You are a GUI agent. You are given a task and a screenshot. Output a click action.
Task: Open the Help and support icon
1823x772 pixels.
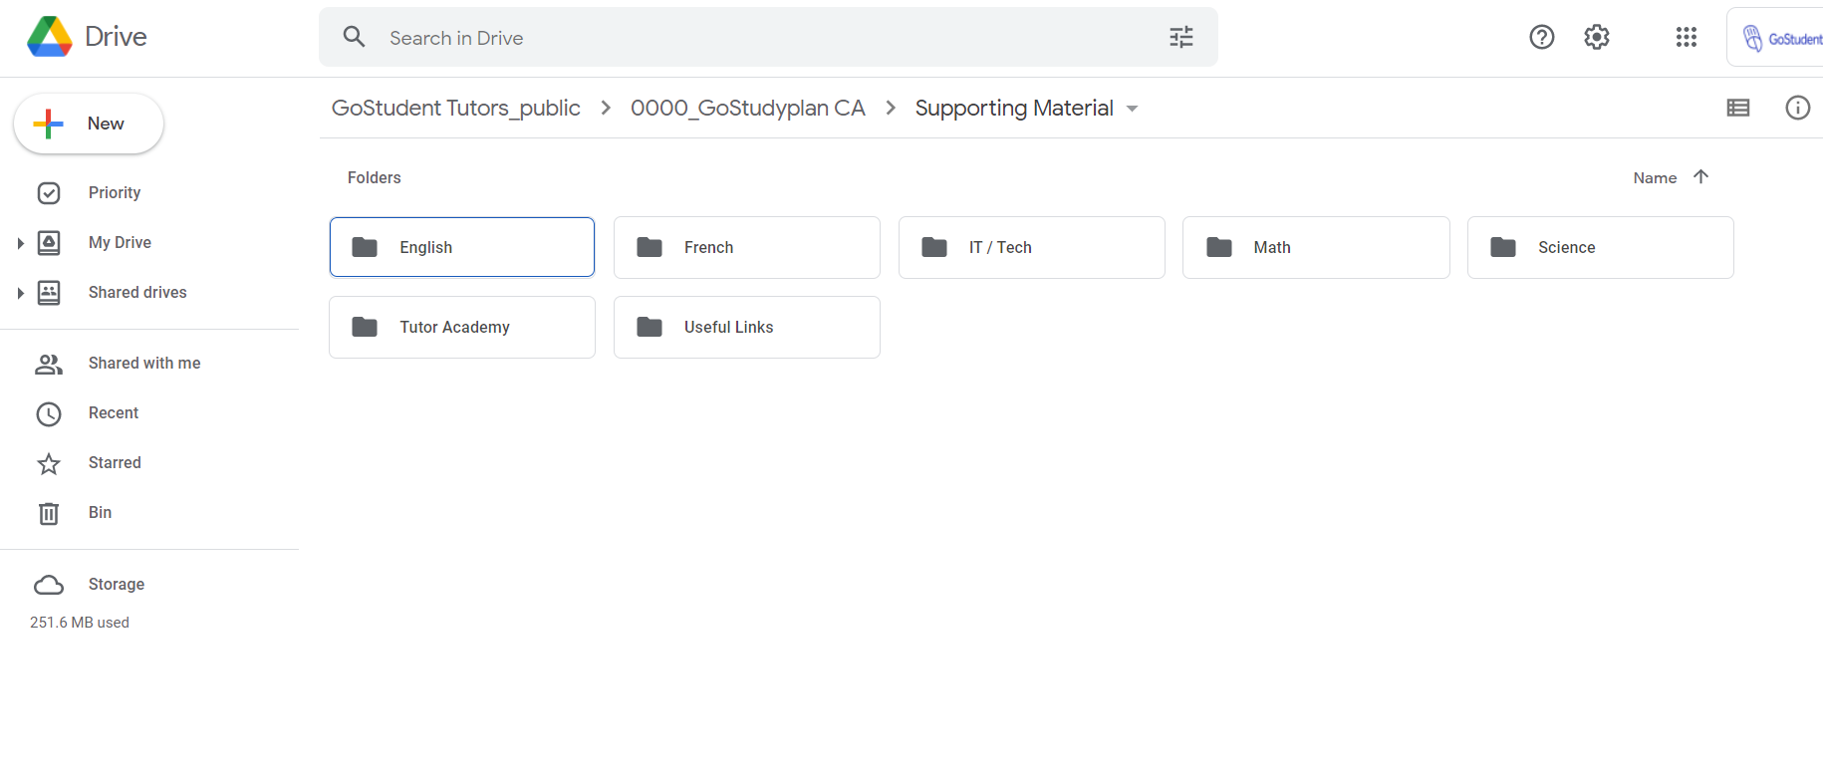click(x=1541, y=38)
